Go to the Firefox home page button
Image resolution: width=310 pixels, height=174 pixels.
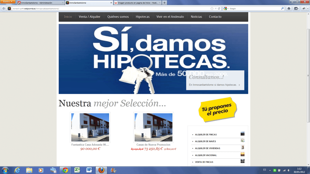point(289,8)
